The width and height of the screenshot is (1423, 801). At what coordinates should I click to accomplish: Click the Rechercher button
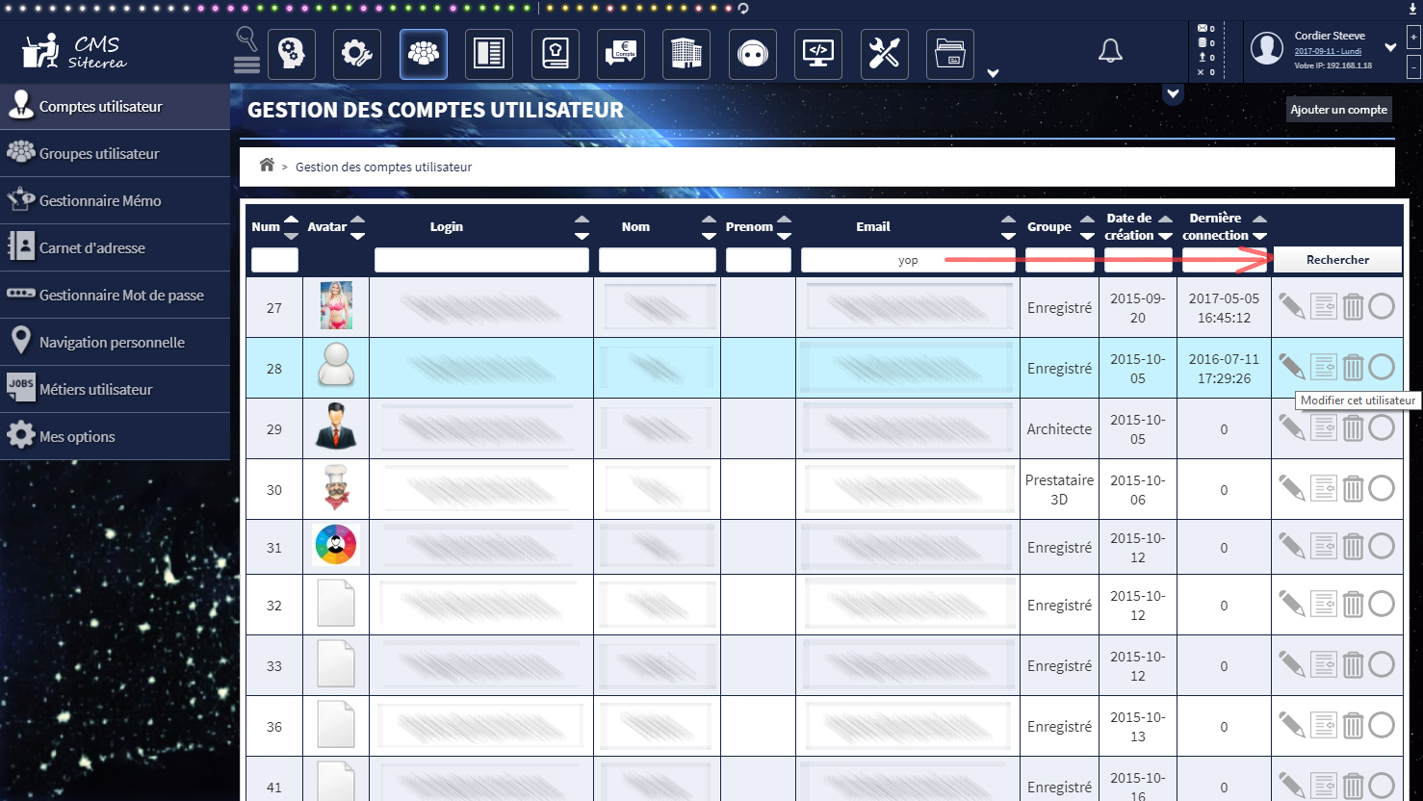[1337, 260]
